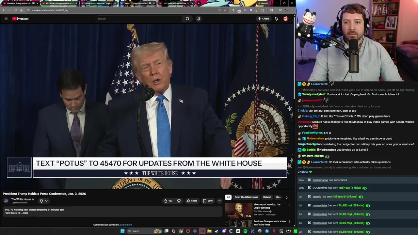Click vanwic username in the event feed
Viewport: 418px width, 235px height.
click(317, 197)
